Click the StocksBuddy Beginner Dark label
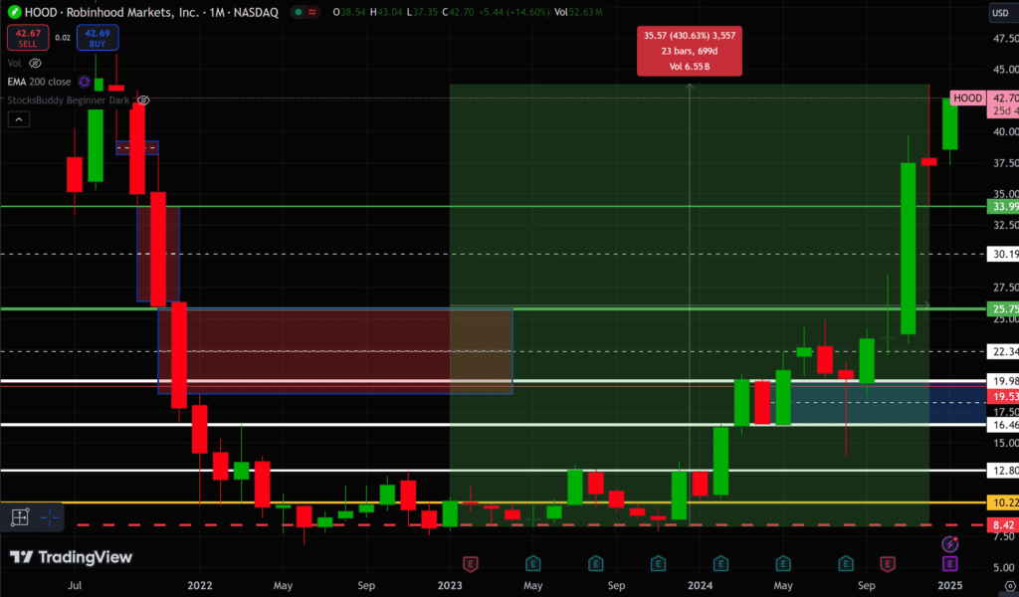1019x597 pixels. tap(69, 100)
